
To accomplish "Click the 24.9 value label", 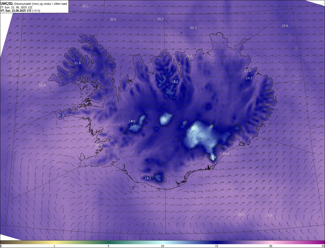I will pos(269,216).
